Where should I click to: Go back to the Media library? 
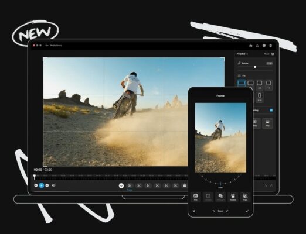[x=53, y=46]
